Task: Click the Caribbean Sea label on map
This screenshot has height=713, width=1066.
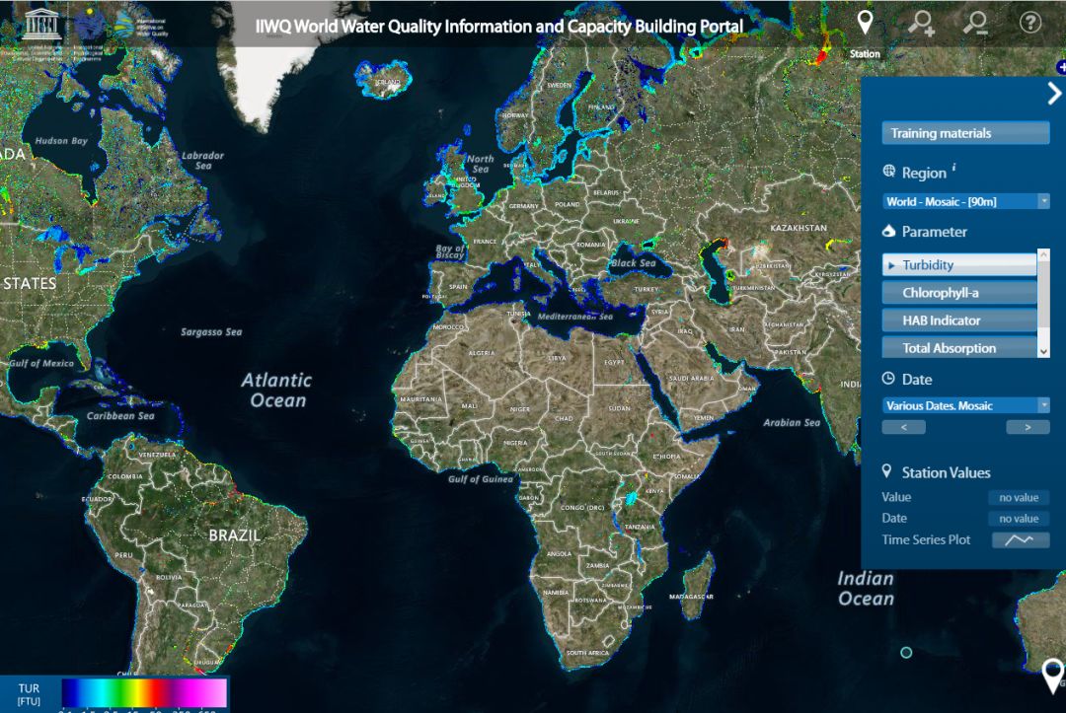Action: click(x=120, y=415)
